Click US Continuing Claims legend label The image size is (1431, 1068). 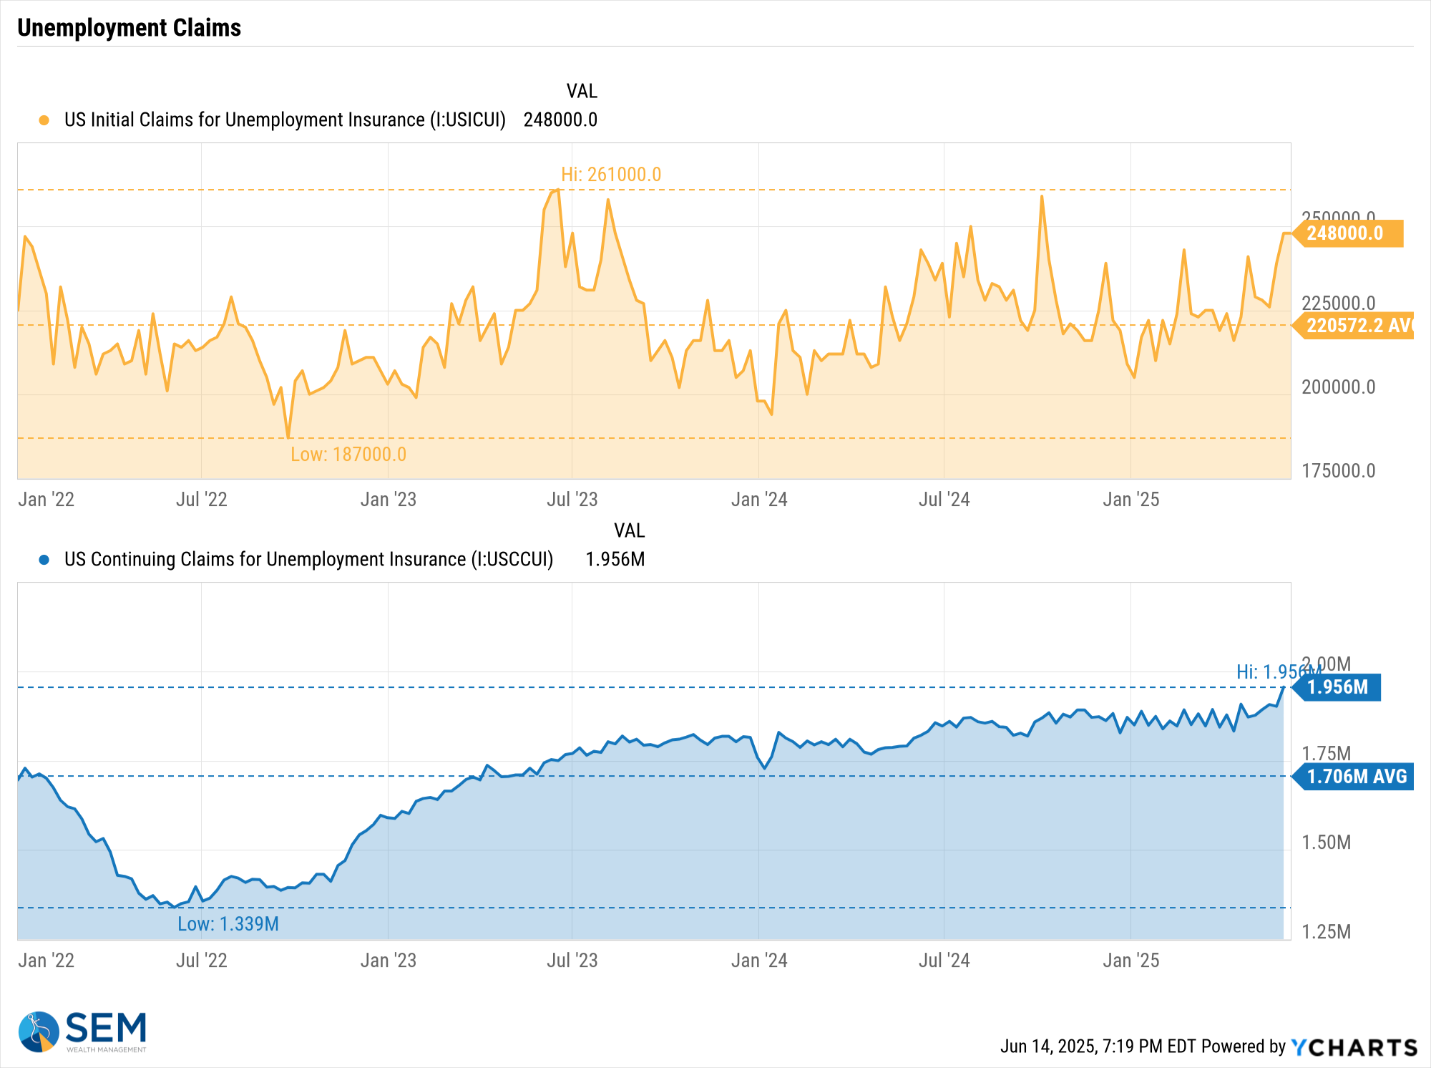point(308,560)
